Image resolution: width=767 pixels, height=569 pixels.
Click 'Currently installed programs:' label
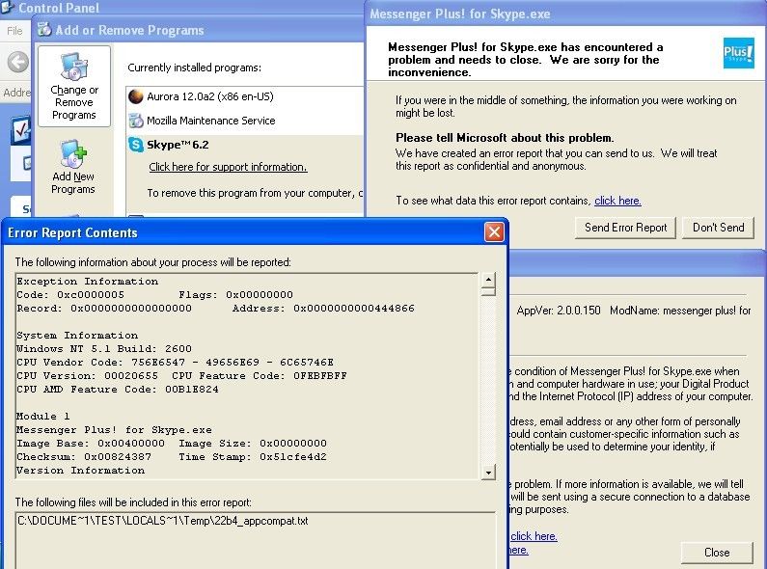pos(194,68)
